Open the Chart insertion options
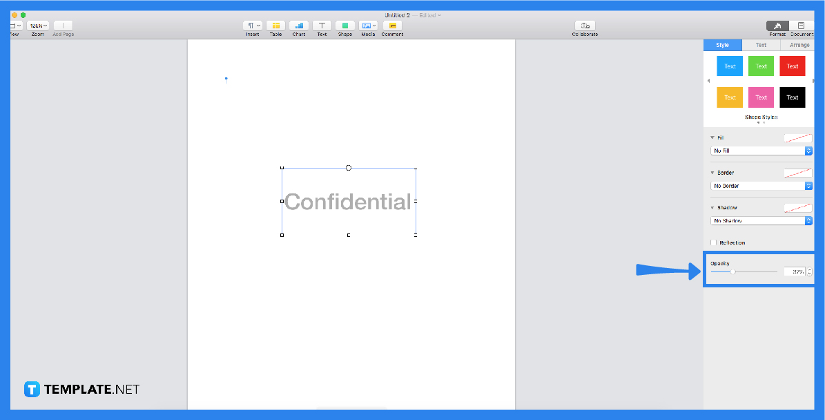 (298, 24)
